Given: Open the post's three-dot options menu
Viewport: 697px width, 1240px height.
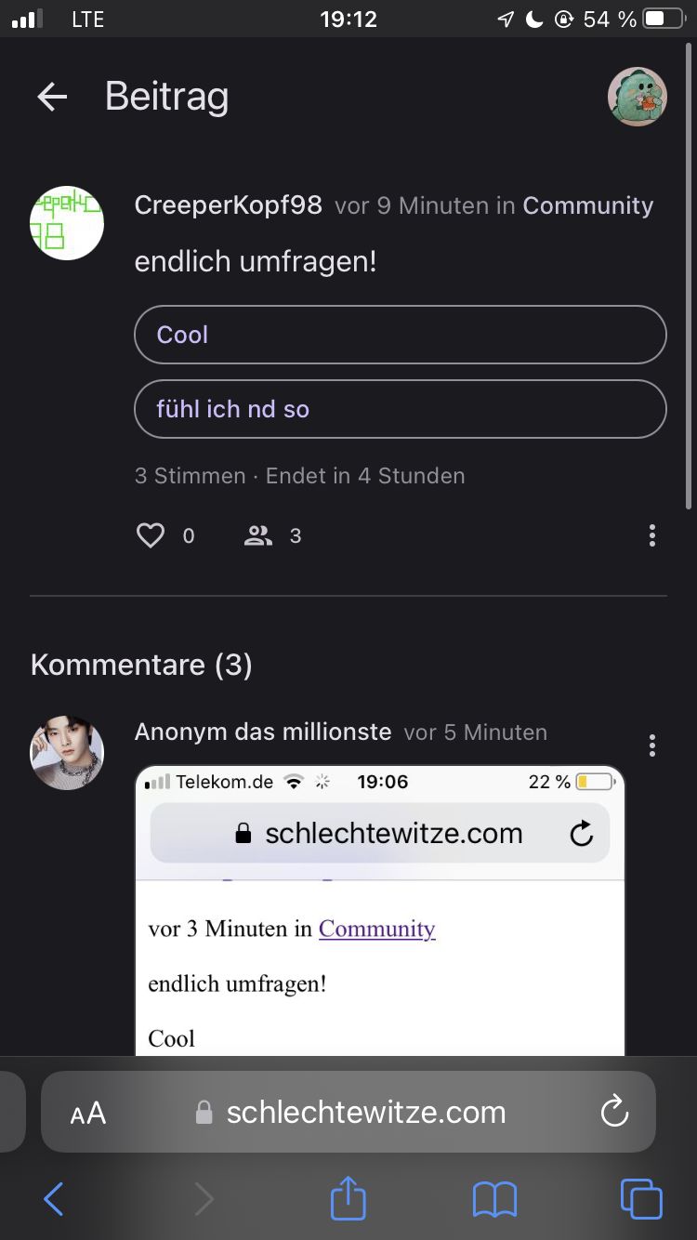Looking at the screenshot, I should click(652, 535).
